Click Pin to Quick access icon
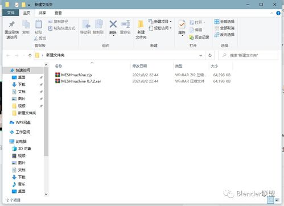Screen dimensions: 284x206 coord(12,24)
